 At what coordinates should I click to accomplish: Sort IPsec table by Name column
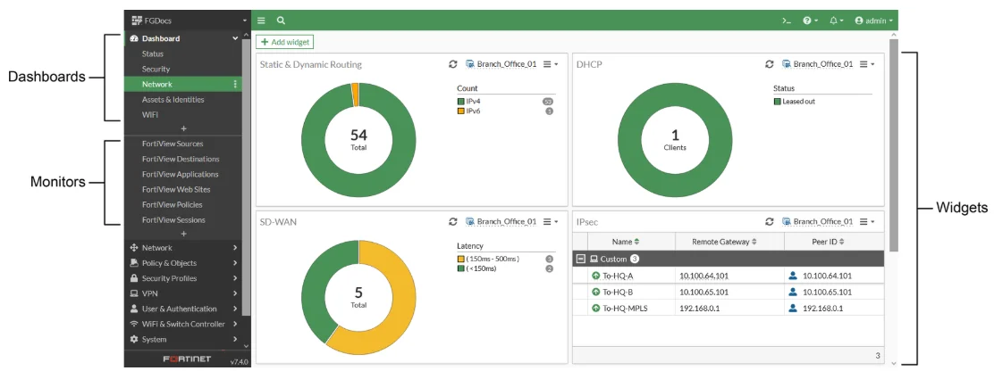pyautogui.click(x=626, y=242)
